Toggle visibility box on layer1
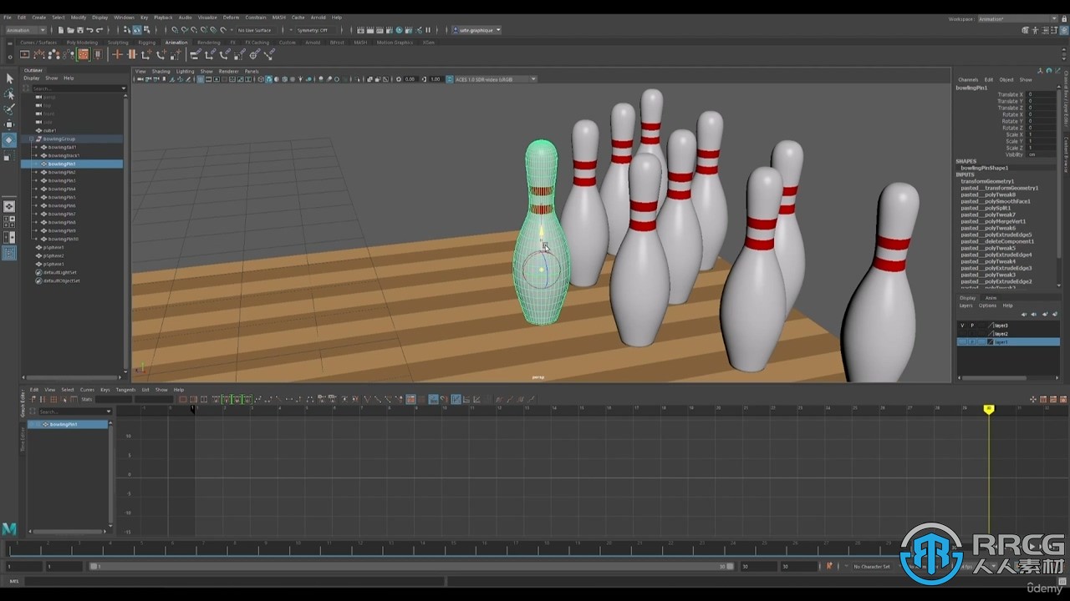Screen dimensions: 1070x601 click(x=962, y=342)
